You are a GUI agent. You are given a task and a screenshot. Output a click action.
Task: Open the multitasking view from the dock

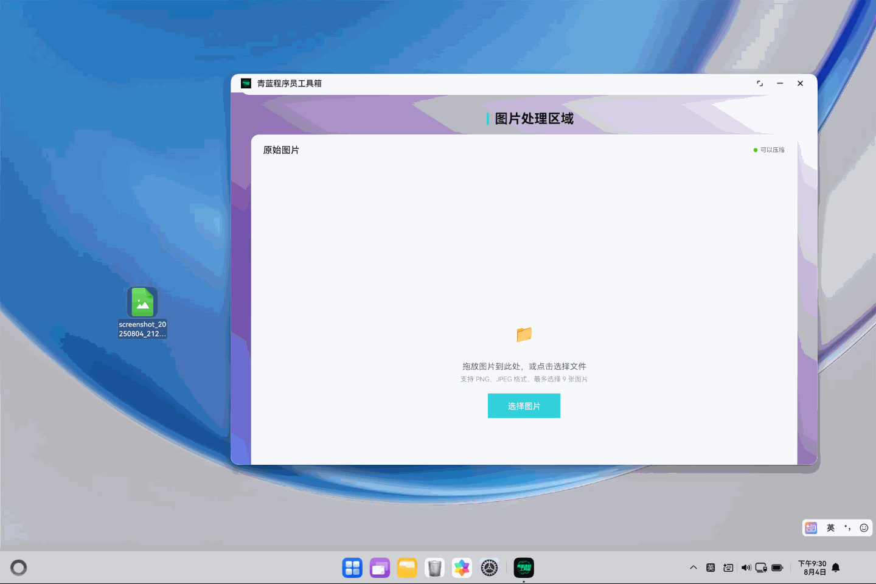point(379,567)
